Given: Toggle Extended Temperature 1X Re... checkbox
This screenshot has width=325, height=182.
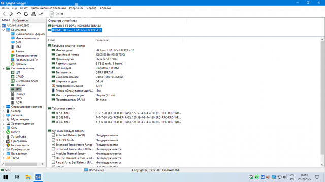Looking at the screenshot, I should (x=53, y=149).
